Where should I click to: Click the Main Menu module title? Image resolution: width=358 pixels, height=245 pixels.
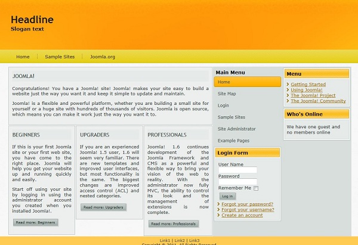click(x=230, y=73)
